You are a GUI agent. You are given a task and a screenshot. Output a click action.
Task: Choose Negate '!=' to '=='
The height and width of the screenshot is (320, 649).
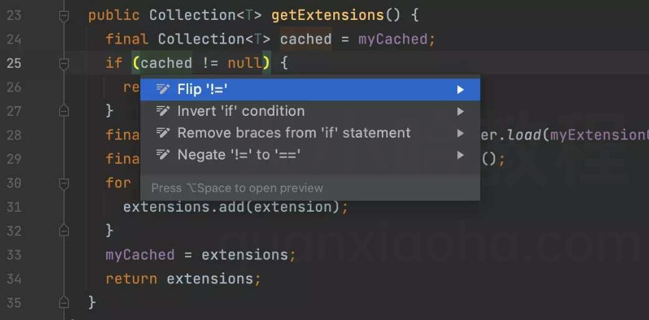click(310, 155)
